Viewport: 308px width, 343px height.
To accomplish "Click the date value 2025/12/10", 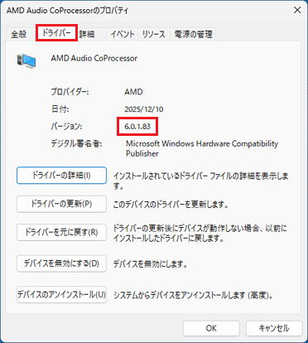I will [x=144, y=109].
